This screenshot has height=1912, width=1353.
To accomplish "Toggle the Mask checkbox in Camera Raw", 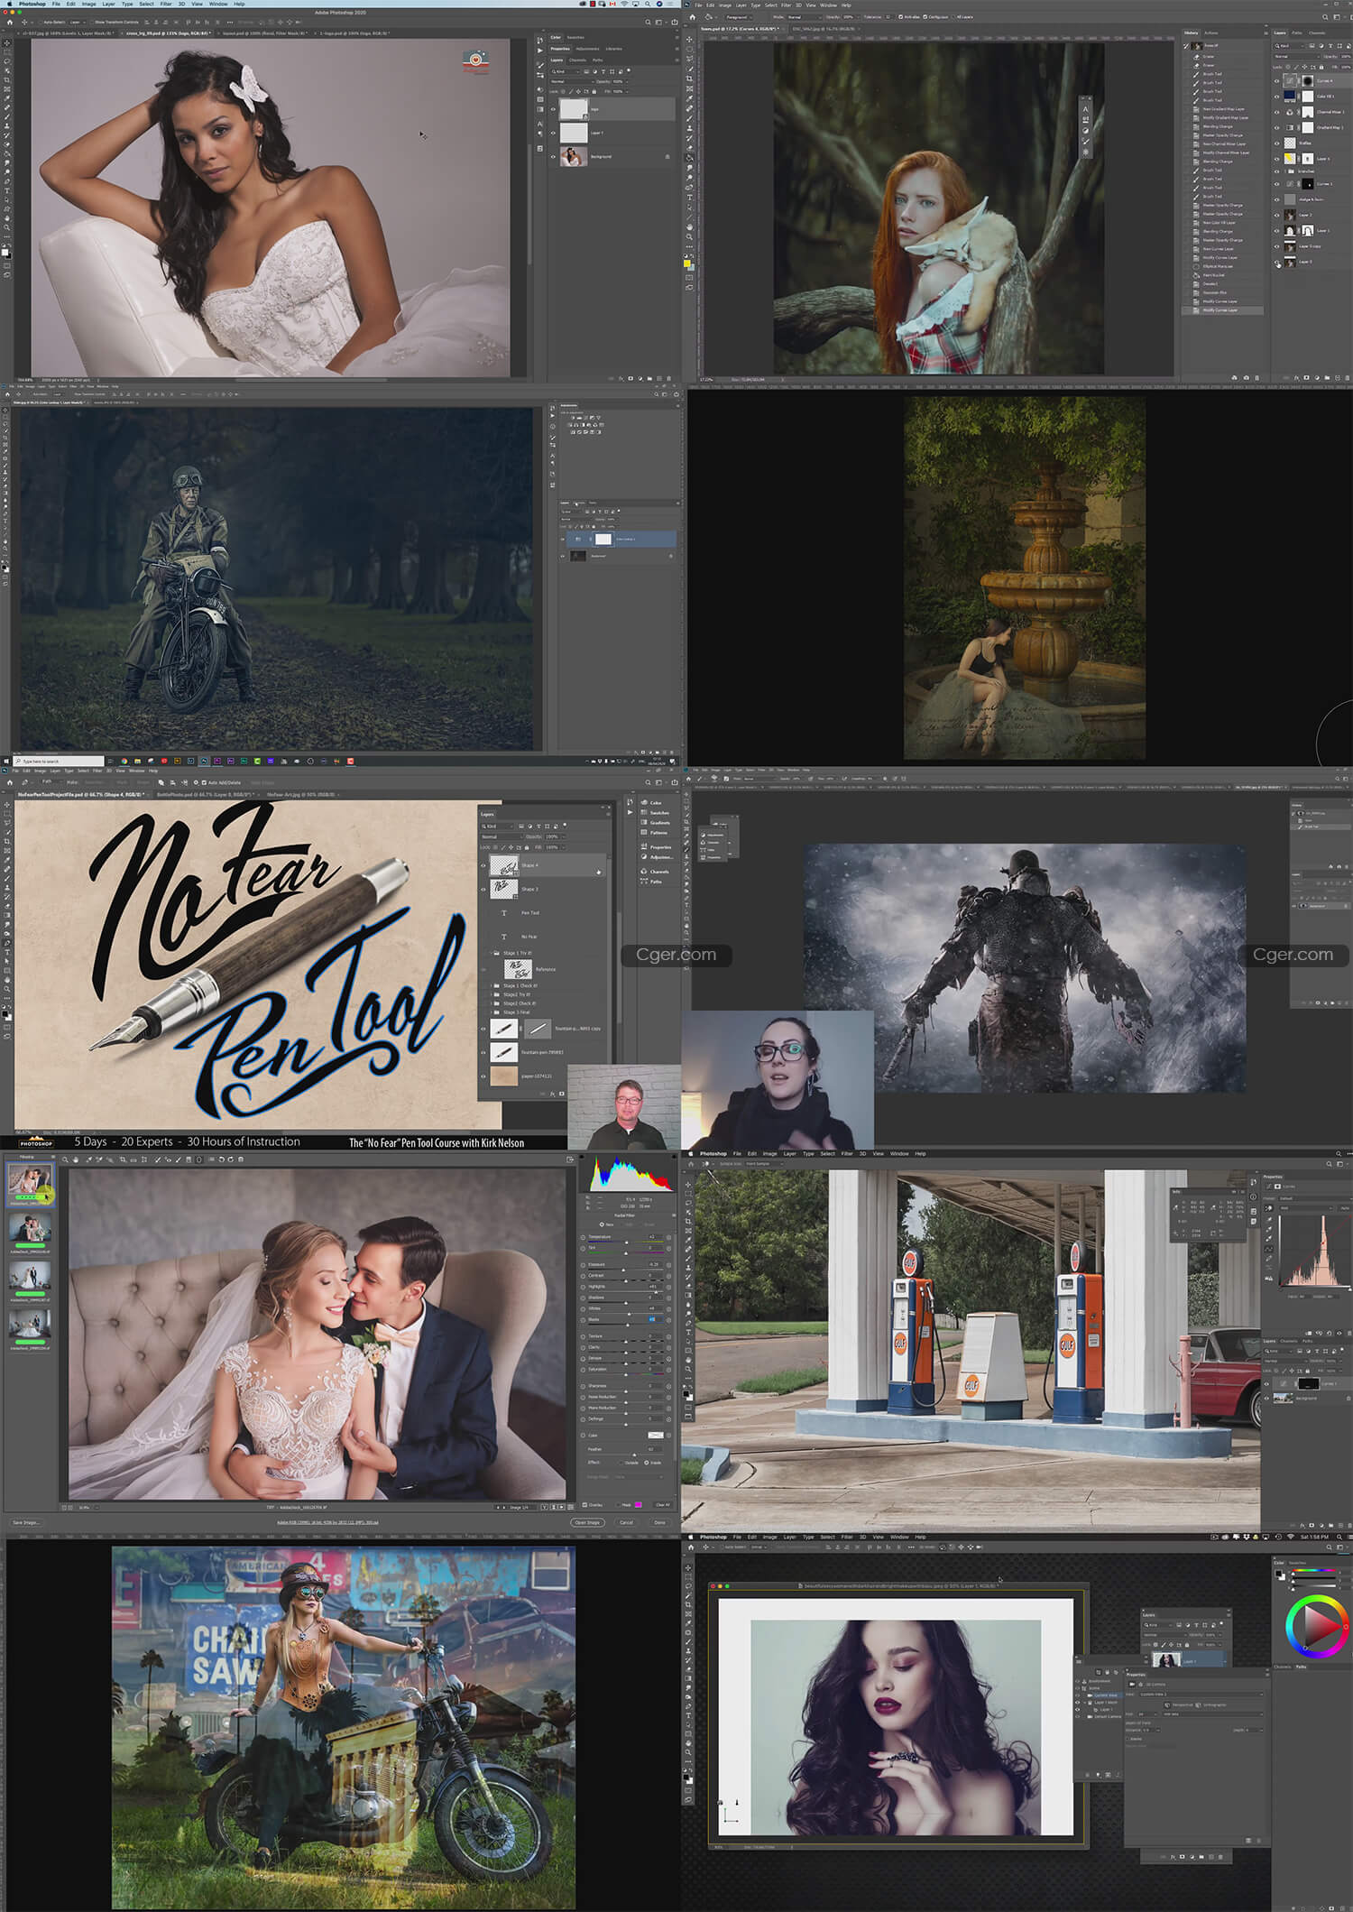I will pyautogui.click(x=618, y=1505).
